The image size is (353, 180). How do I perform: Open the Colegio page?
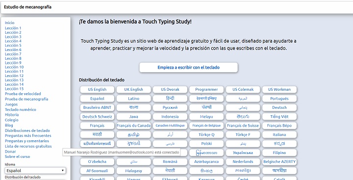coord(12,120)
